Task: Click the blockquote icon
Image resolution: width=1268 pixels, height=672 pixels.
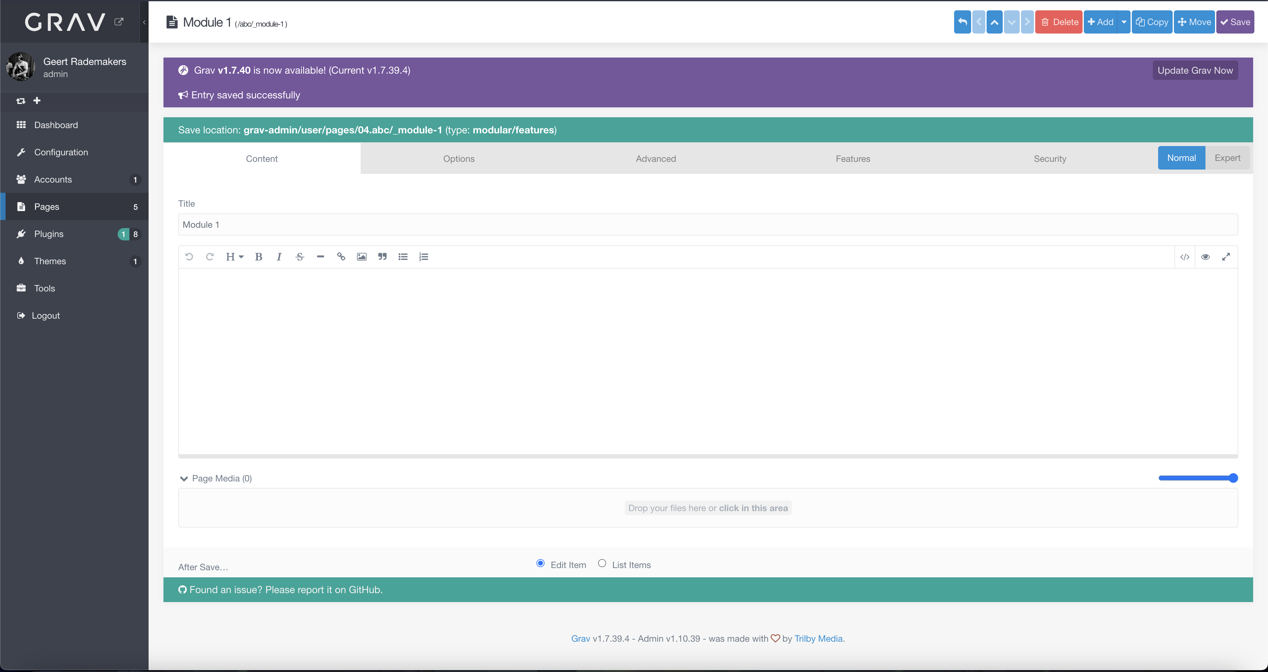Action: pyautogui.click(x=382, y=257)
